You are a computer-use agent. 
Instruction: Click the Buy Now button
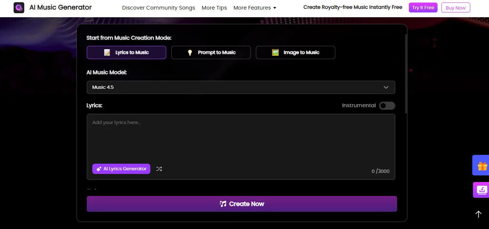pyautogui.click(x=456, y=7)
